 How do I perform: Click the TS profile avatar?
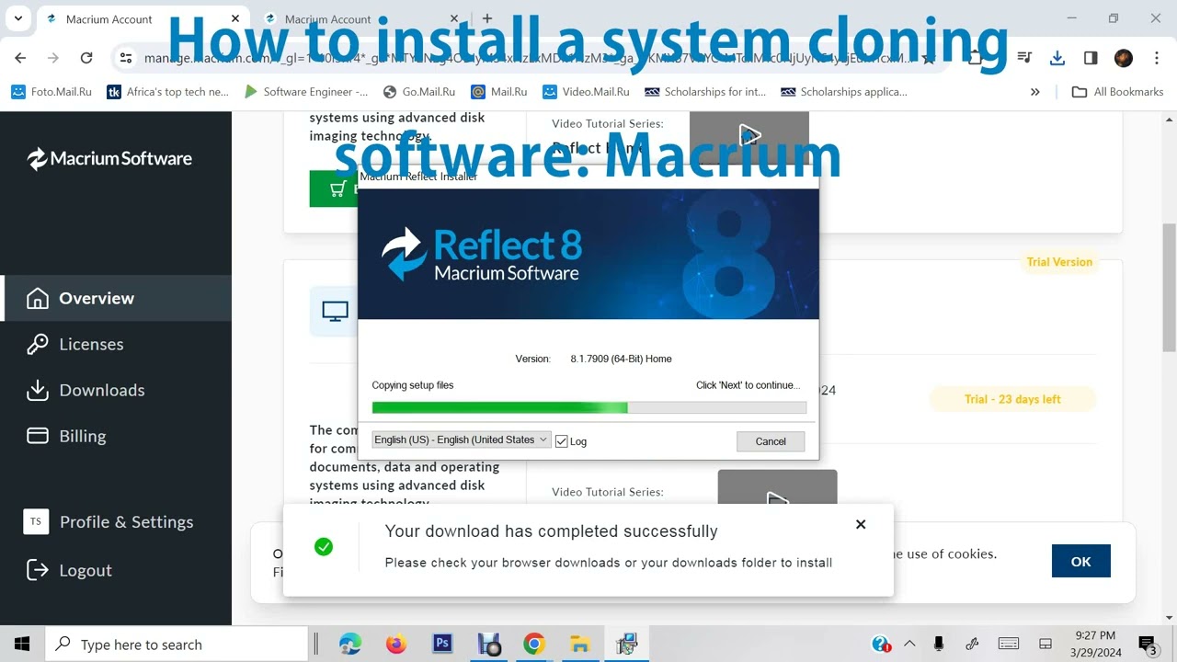coord(36,521)
